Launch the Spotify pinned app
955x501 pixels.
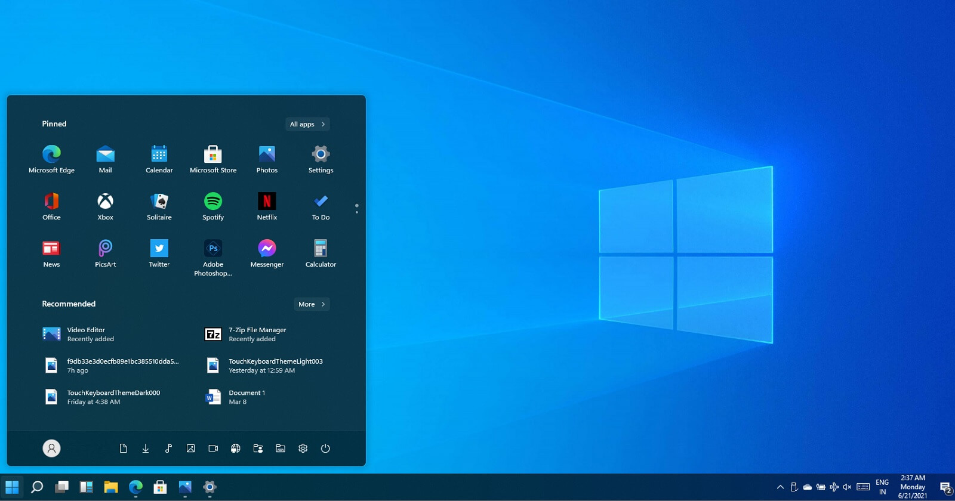tap(213, 206)
